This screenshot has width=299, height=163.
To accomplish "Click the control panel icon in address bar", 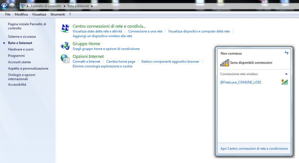I will click(23, 6).
